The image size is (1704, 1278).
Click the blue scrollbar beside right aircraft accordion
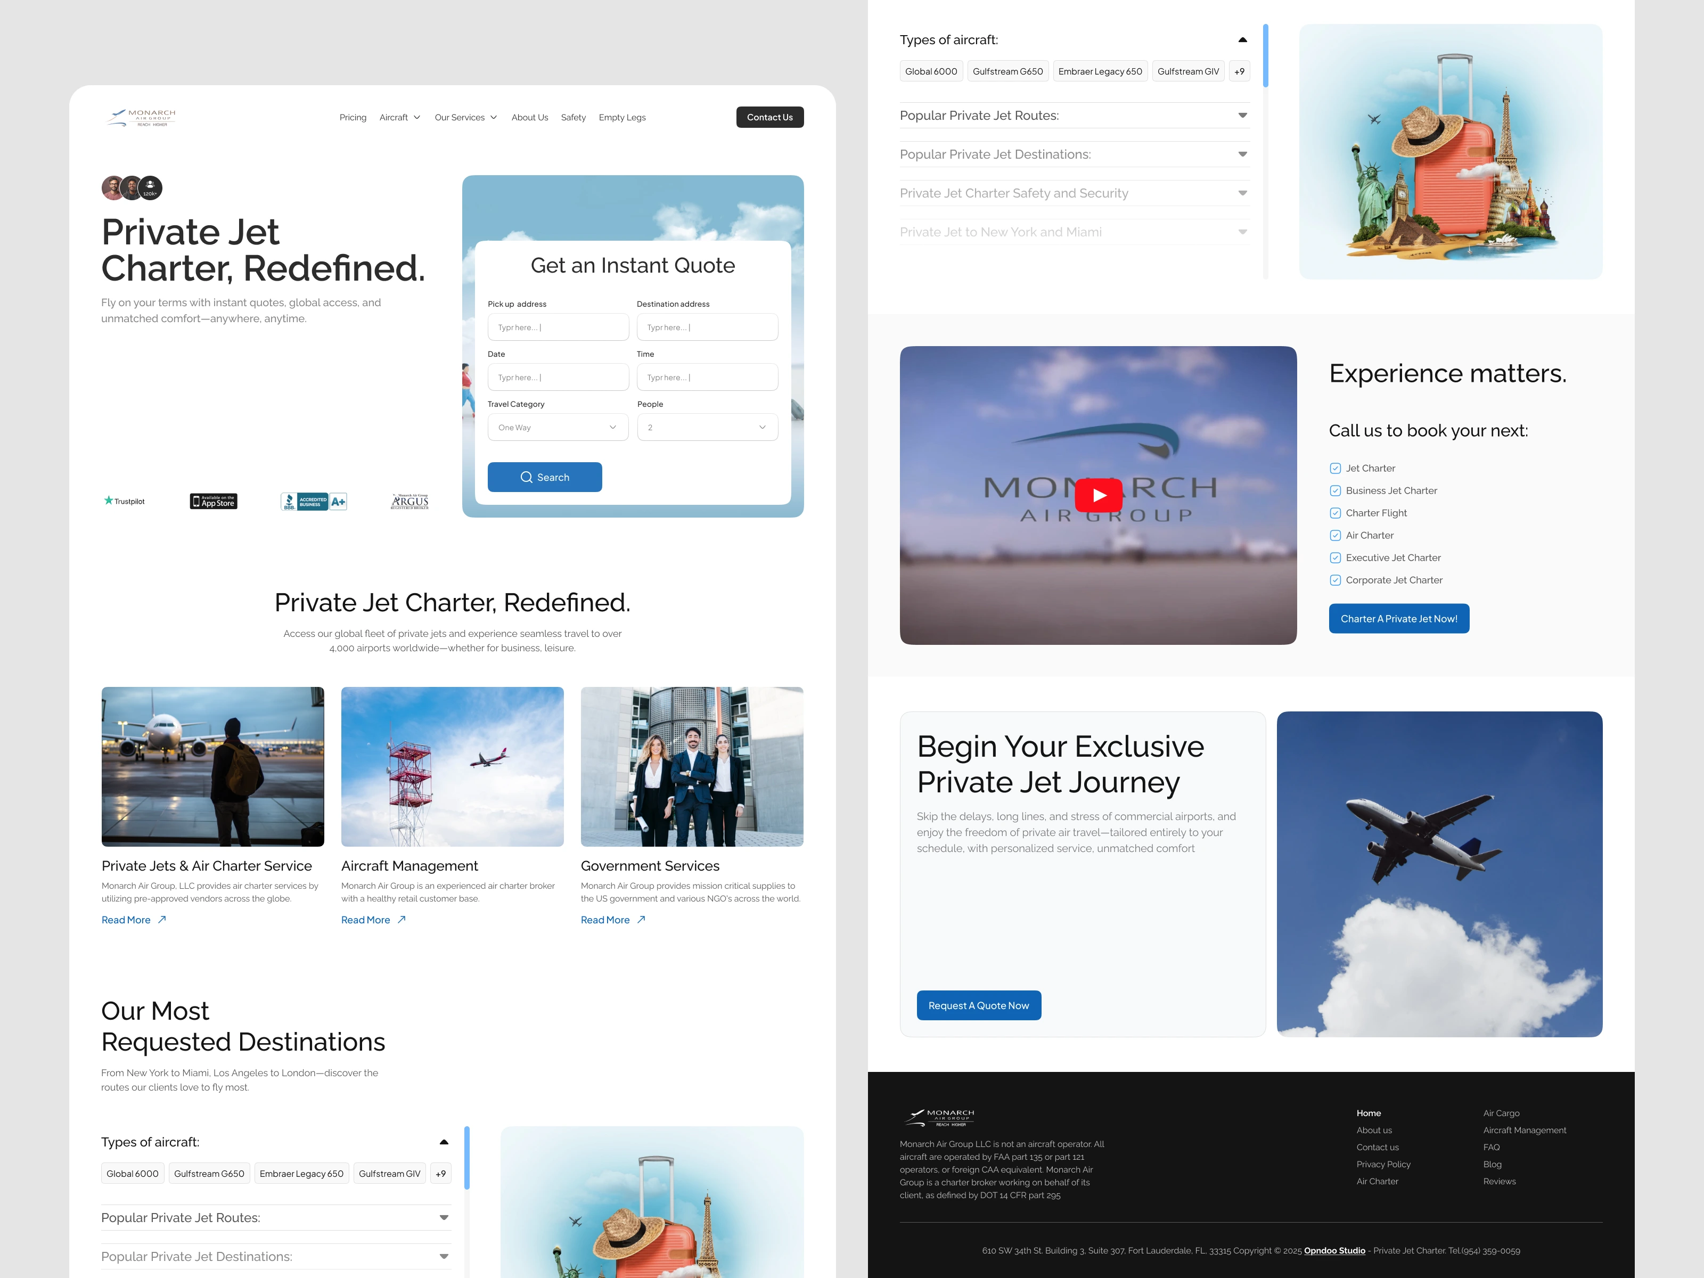coord(1266,56)
